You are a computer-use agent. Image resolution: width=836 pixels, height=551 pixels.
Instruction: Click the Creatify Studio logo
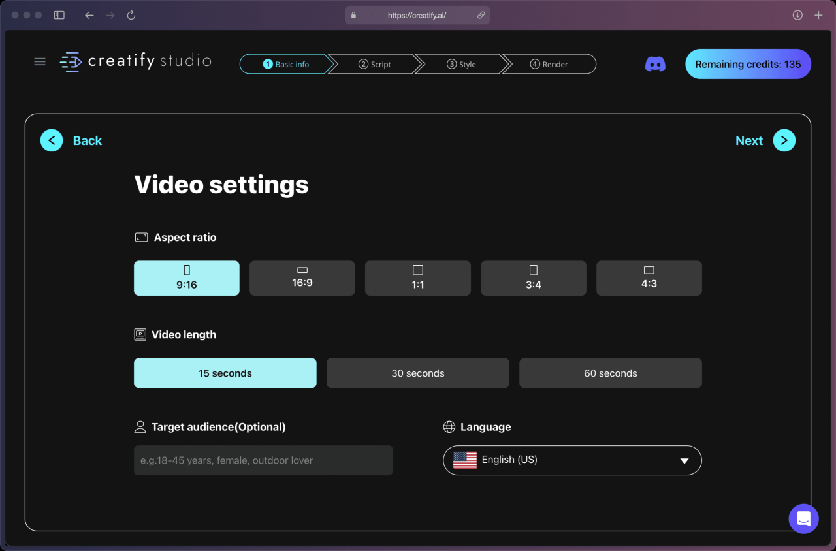[135, 61]
